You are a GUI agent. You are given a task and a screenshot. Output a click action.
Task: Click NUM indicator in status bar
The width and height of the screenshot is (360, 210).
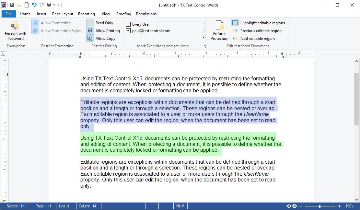[x=180, y=206]
